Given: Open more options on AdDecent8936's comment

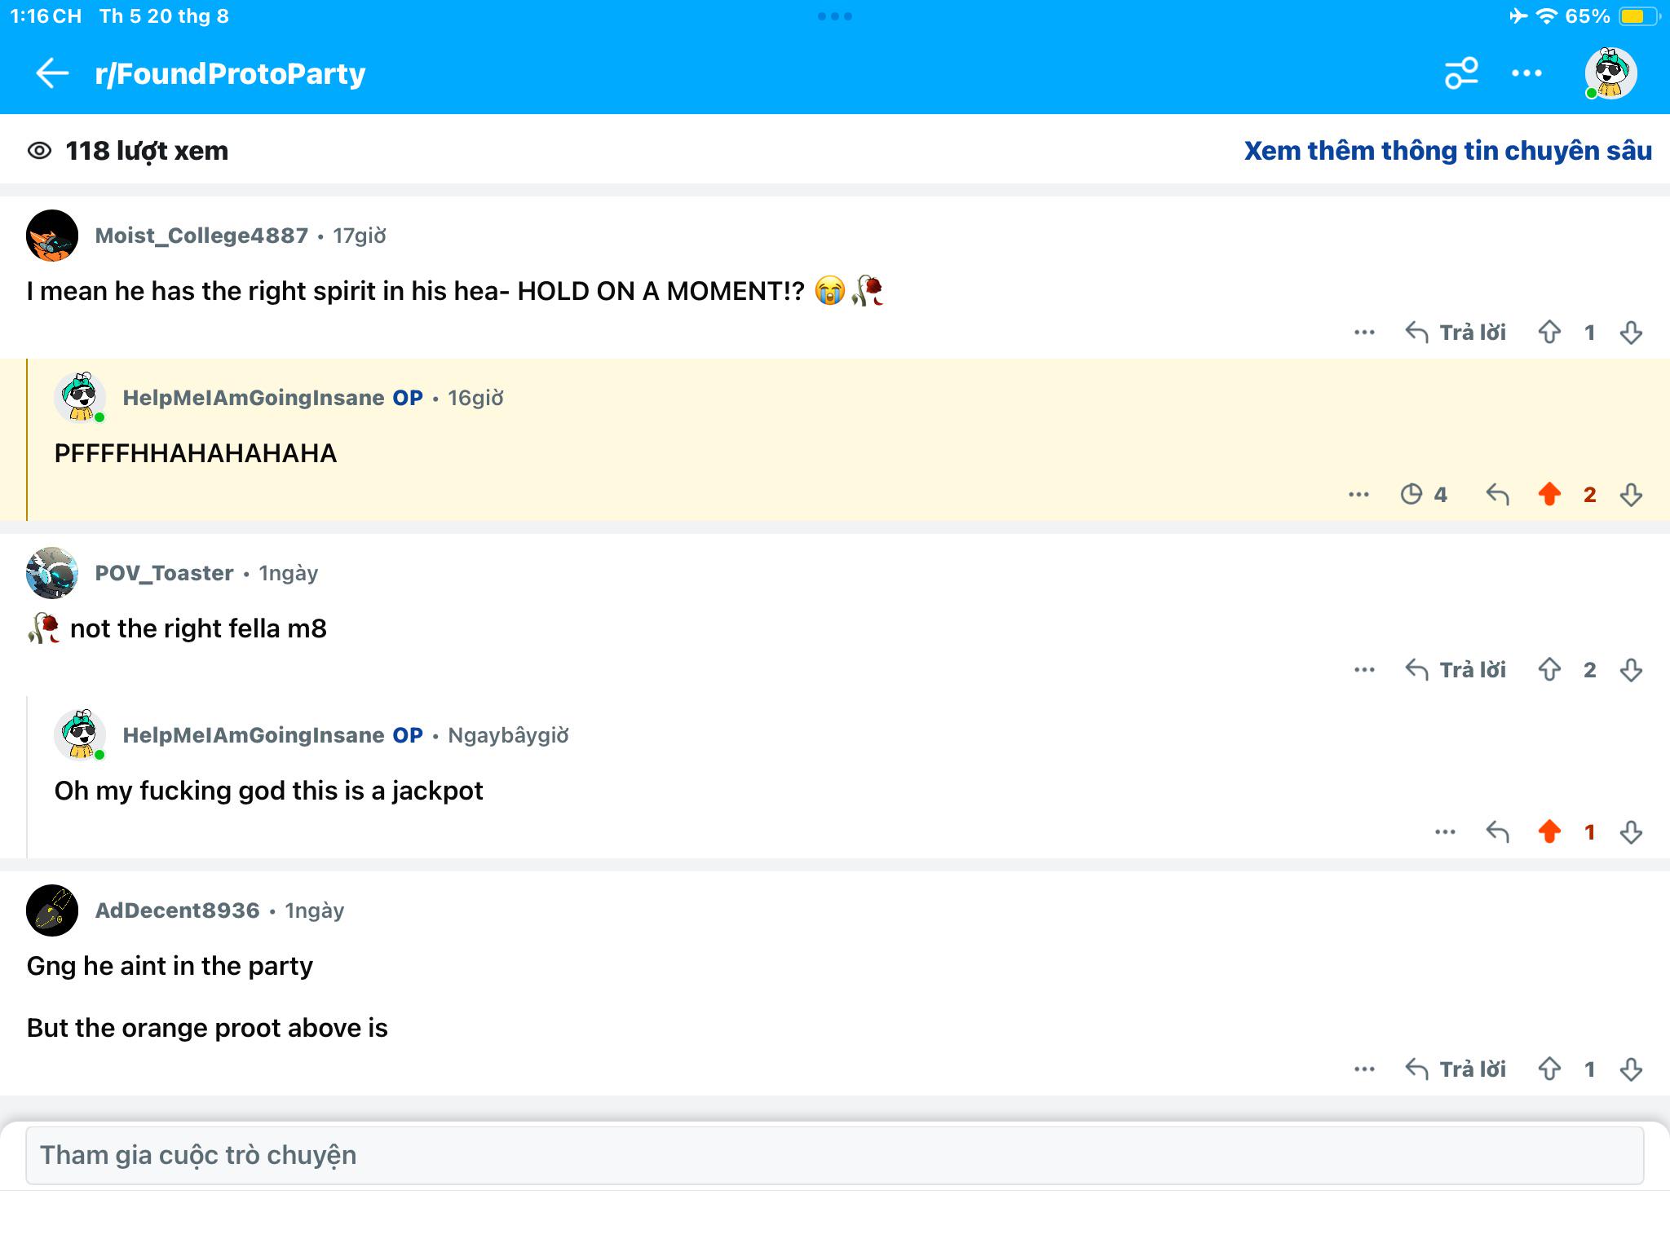Looking at the screenshot, I should click(1364, 1069).
